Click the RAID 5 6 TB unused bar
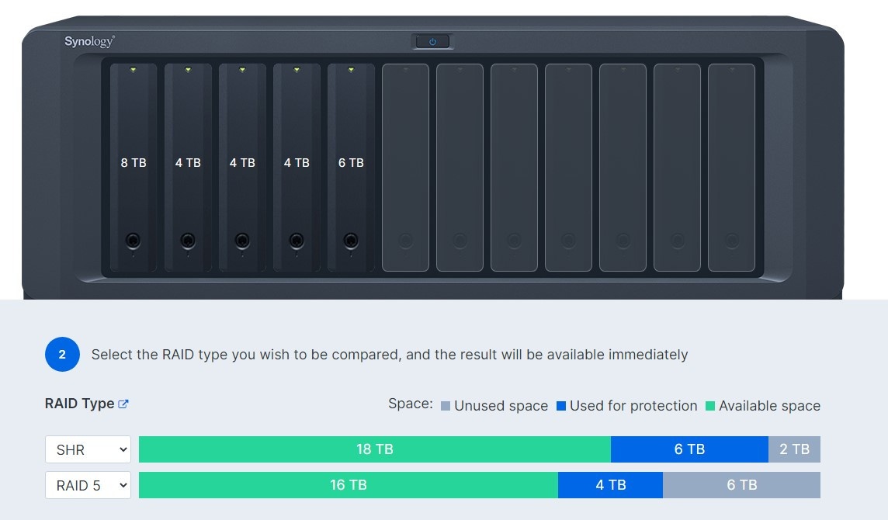Viewport: 888px width, 520px height. click(742, 485)
